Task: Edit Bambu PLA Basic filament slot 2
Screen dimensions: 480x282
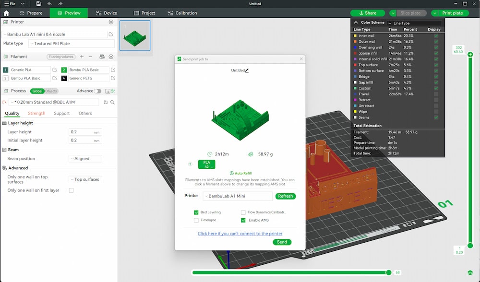Action: 113,70
